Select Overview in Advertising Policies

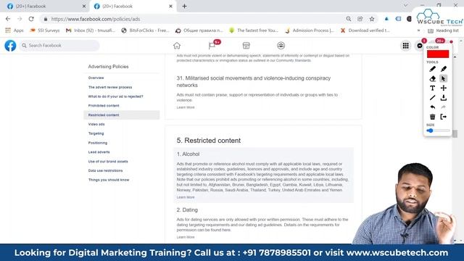(96, 78)
